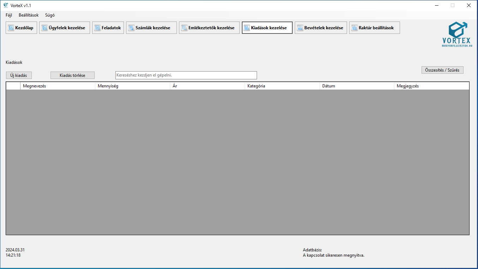Open the Bevételek kezelése income icon

click(x=300, y=28)
